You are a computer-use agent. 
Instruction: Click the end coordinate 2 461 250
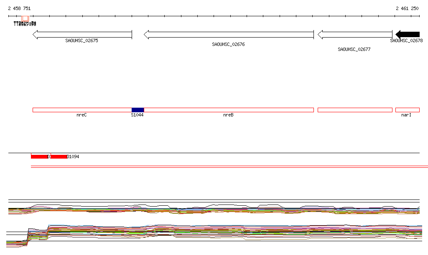pyautogui.click(x=407, y=8)
